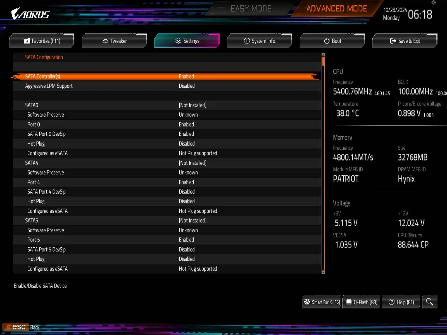Select the SATA Controller(s) row
447x335 pixels.
(167, 76)
